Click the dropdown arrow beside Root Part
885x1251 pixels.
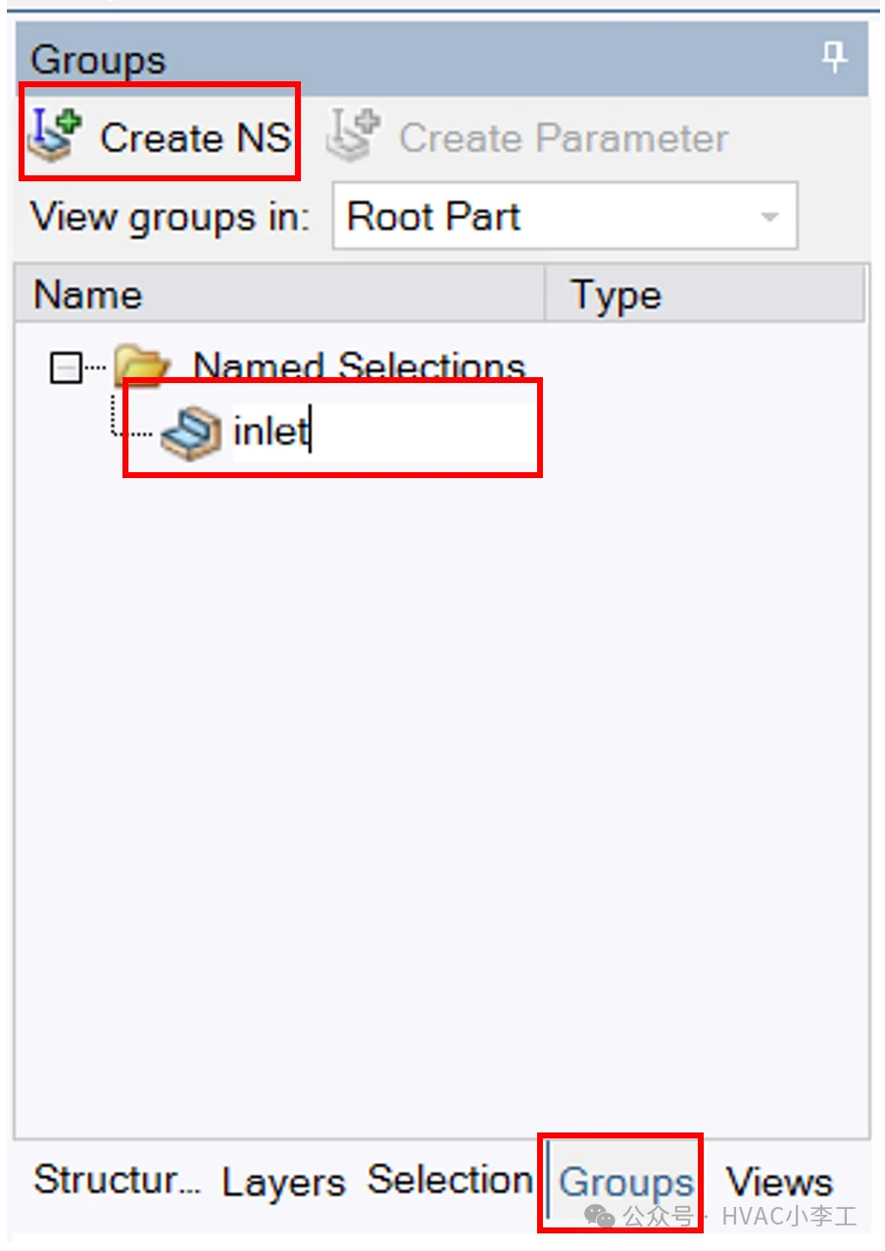(769, 217)
